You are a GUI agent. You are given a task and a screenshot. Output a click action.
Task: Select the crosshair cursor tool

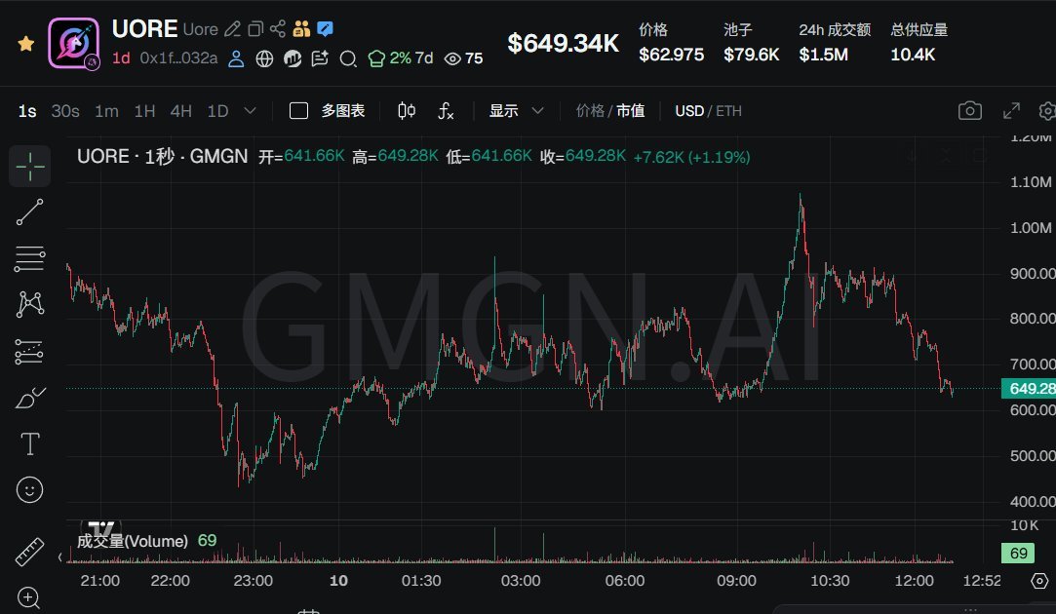[x=29, y=167]
